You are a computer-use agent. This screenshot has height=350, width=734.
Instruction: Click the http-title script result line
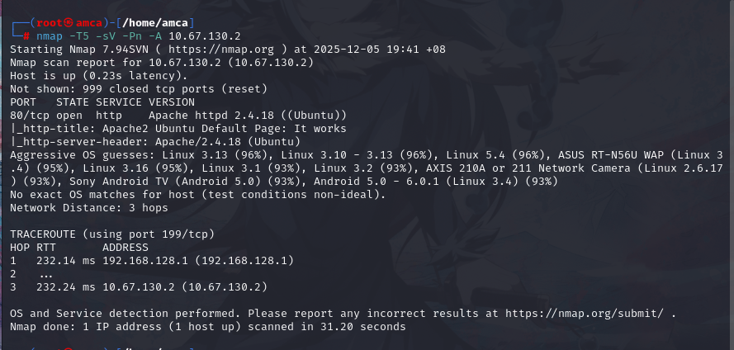click(178, 129)
